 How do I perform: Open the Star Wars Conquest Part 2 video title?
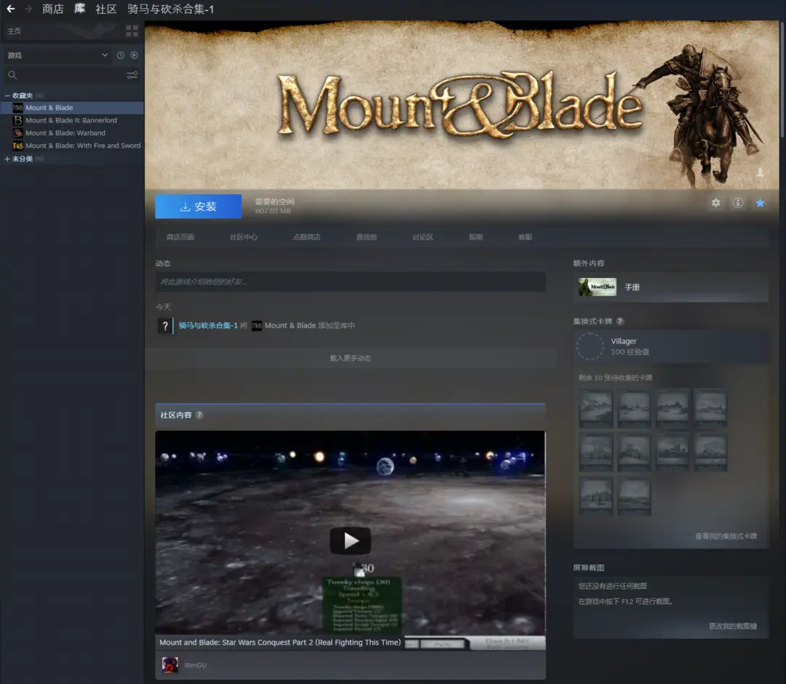click(280, 643)
